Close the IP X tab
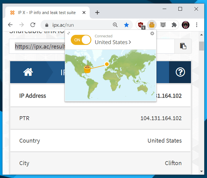The width and height of the screenshot is (207, 178). (84, 12)
